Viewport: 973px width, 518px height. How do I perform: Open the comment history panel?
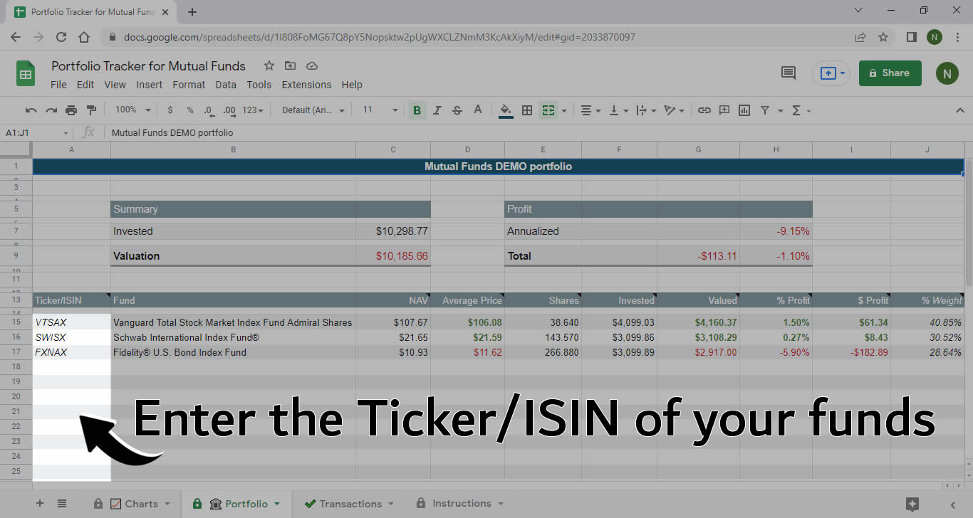(x=788, y=73)
